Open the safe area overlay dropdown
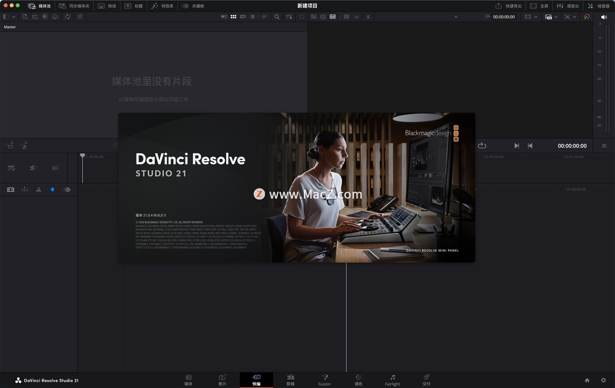The width and height of the screenshot is (615, 388). 574,17
